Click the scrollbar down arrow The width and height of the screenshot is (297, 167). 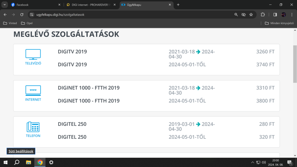(295, 155)
